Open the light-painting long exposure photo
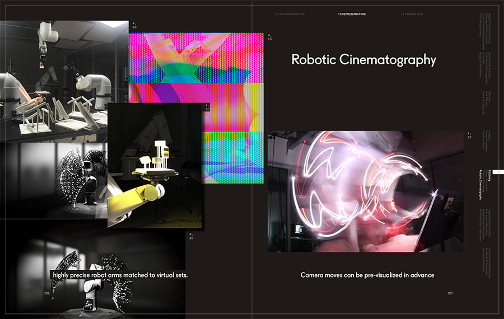This screenshot has width=504, height=319. point(366,191)
